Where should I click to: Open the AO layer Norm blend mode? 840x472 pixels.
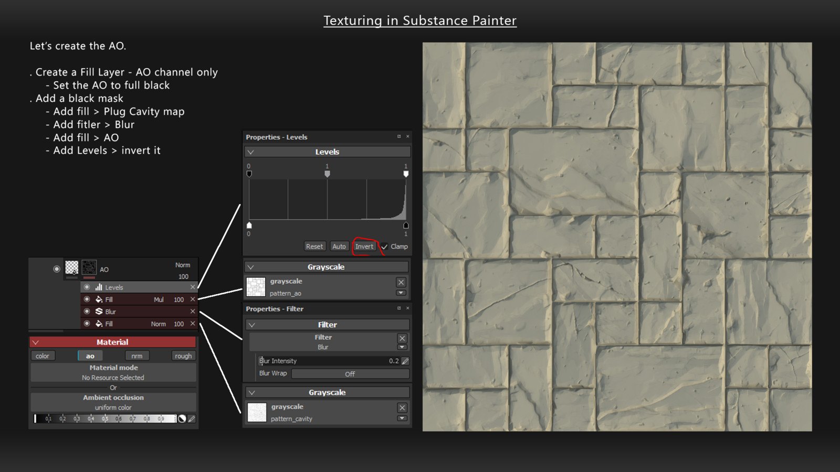coord(183,265)
